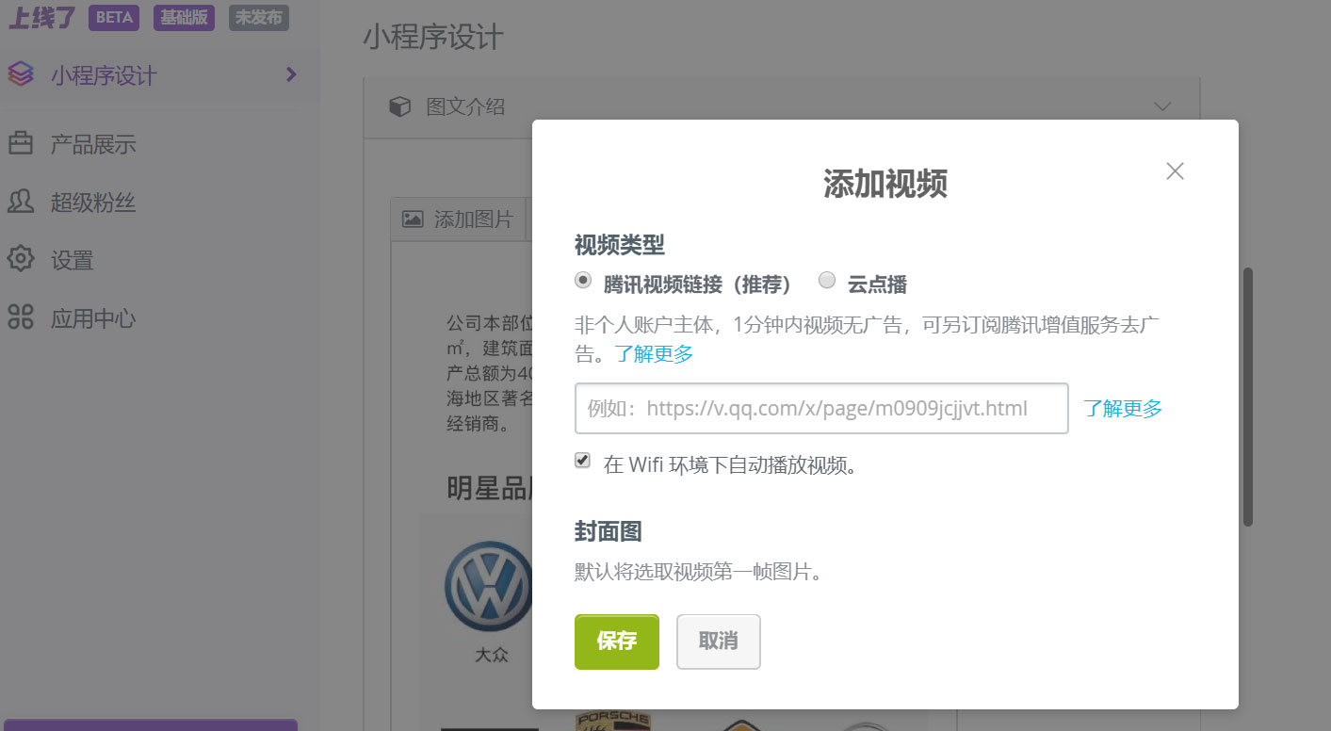Click the Tencent video URL input field

(x=820, y=408)
